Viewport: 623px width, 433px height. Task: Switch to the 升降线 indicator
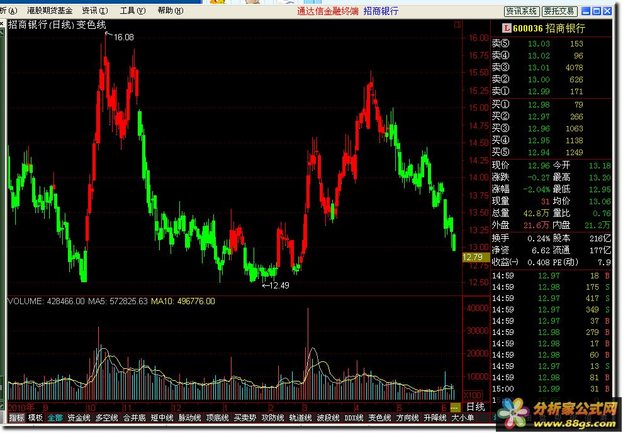click(435, 418)
